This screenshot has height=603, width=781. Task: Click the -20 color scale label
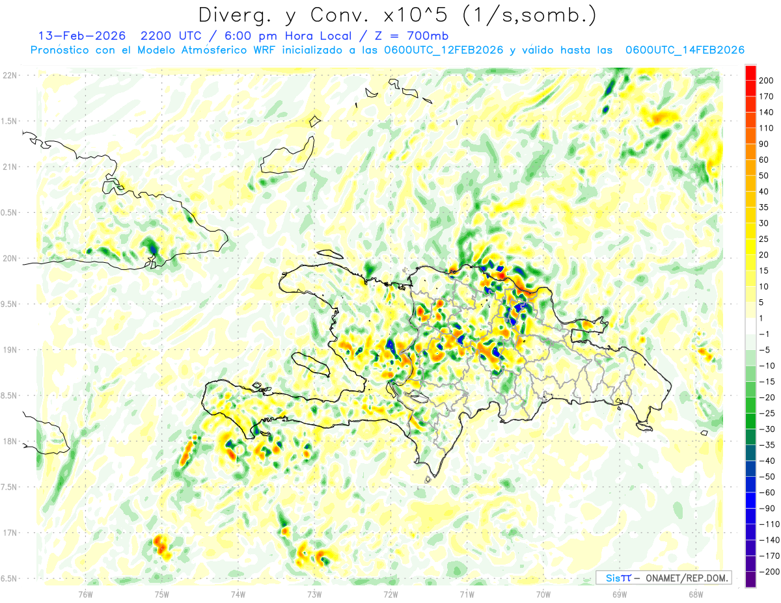[x=766, y=397]
